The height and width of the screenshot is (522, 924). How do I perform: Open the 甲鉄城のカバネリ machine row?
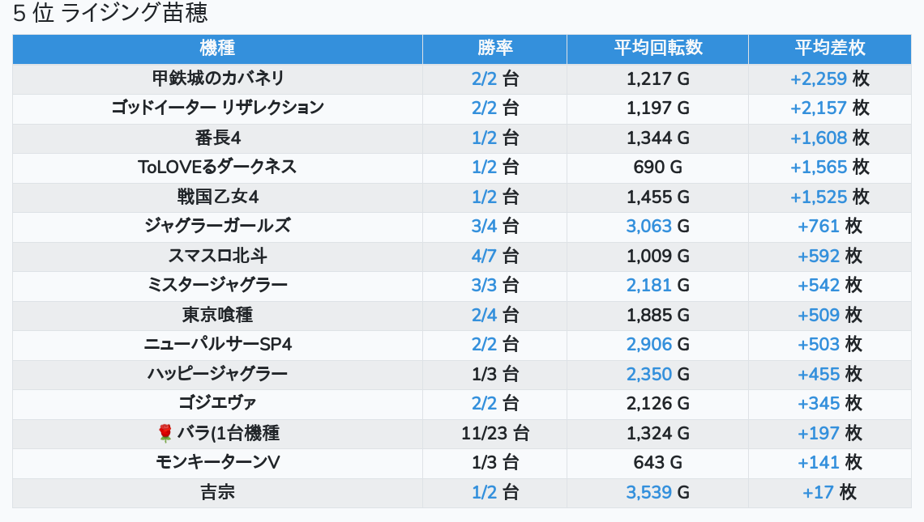pos(217,79)
